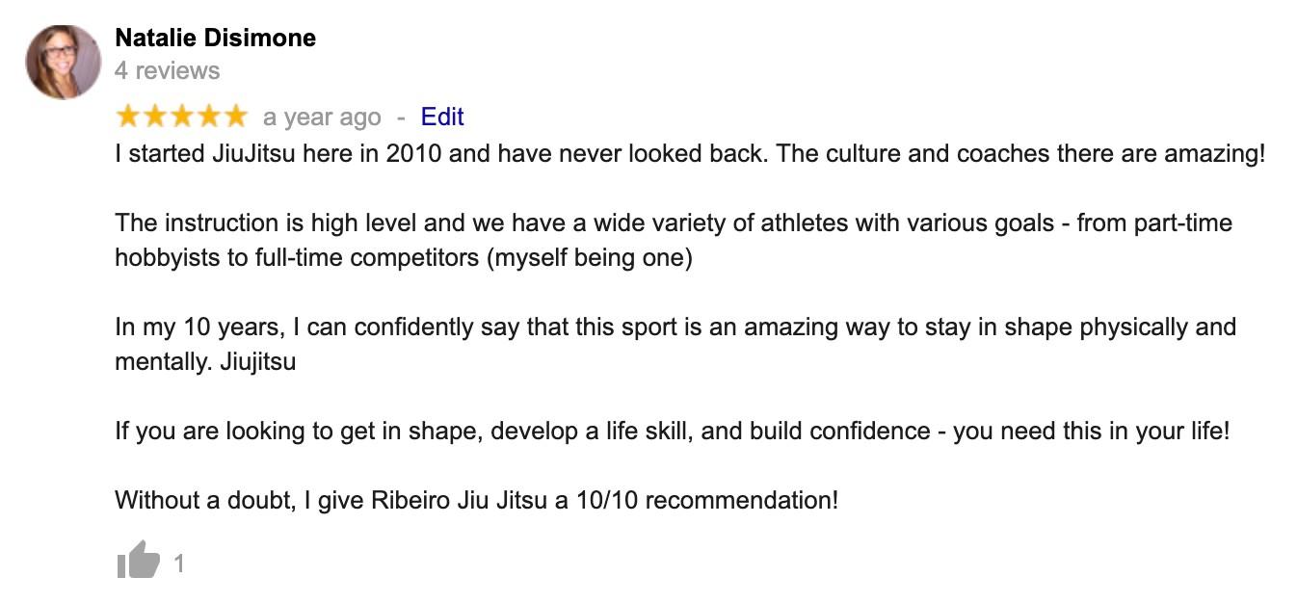Click the like count number 1
Screen dimensions: 1297x603
(x=178, y=564)
